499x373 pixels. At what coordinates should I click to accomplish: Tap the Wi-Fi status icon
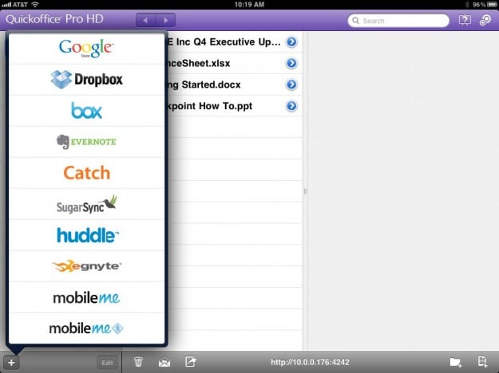tap(35, 5)
